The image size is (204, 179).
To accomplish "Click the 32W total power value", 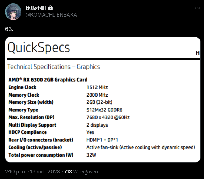I will coord(91,155).
